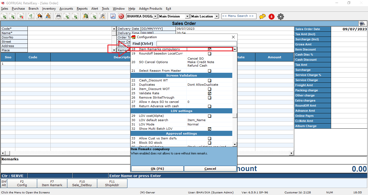Expand the Main Location dropdown
This screenshot has width=368, height=195.
click(x=217, y=16)
